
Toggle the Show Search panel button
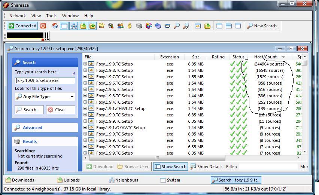click(170, 167)
